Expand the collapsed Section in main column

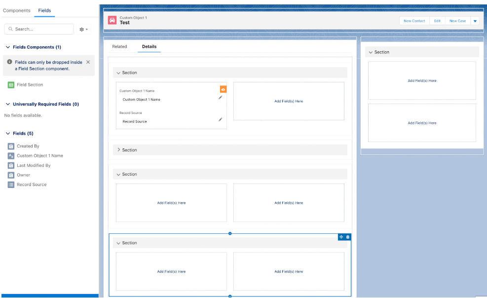(x=118, y=149)
